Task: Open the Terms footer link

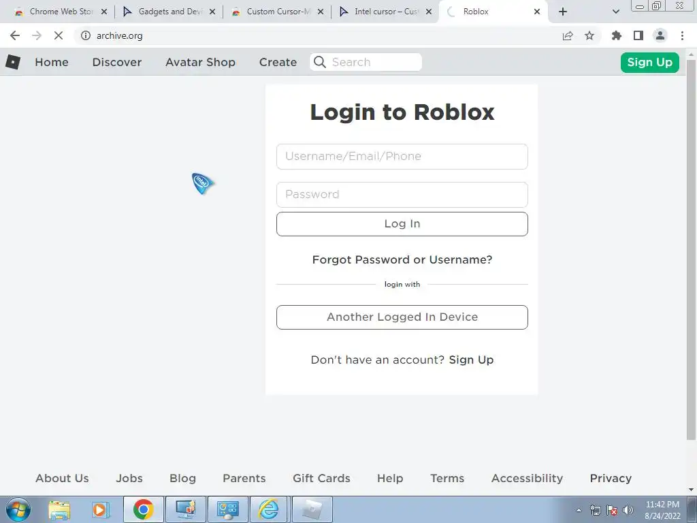Action: coord(447,478)
